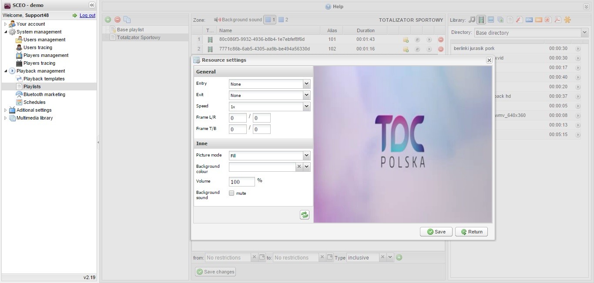Open Bluetooth marketing
Screen dimensions: 594x283
(44, 94)
